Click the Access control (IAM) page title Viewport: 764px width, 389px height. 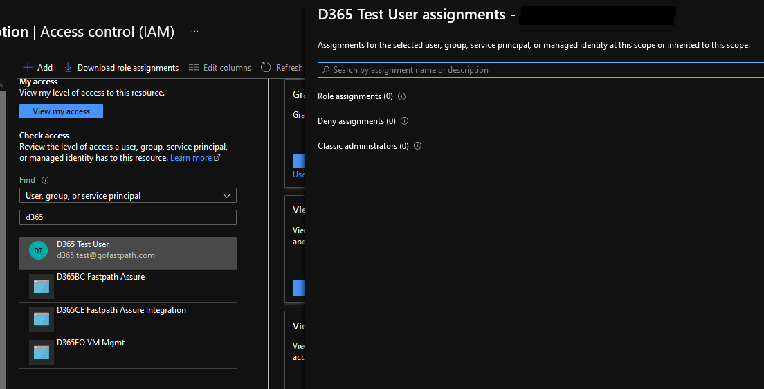pos(107,32)
